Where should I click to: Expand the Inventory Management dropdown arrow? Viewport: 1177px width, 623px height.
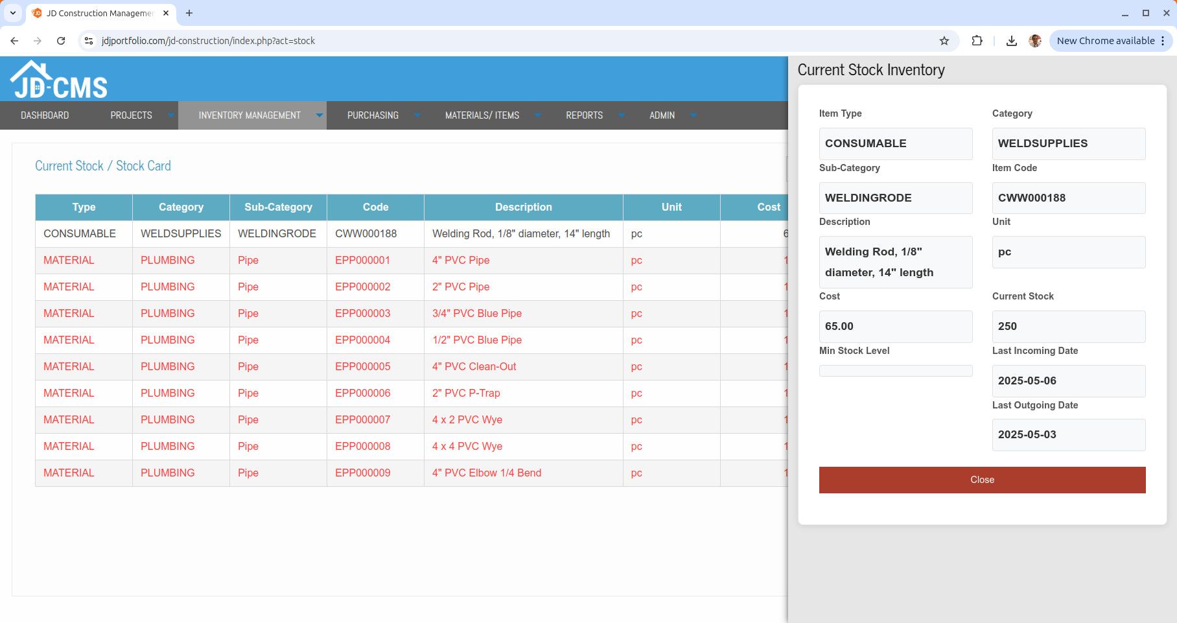[319, 115]
